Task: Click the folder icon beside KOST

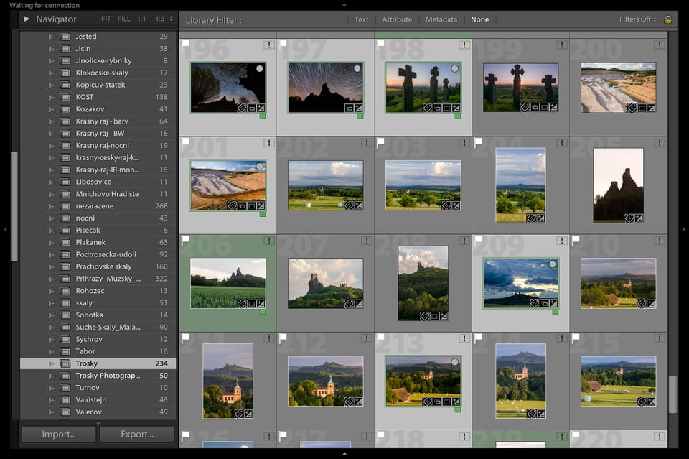Action: [65, 97]
